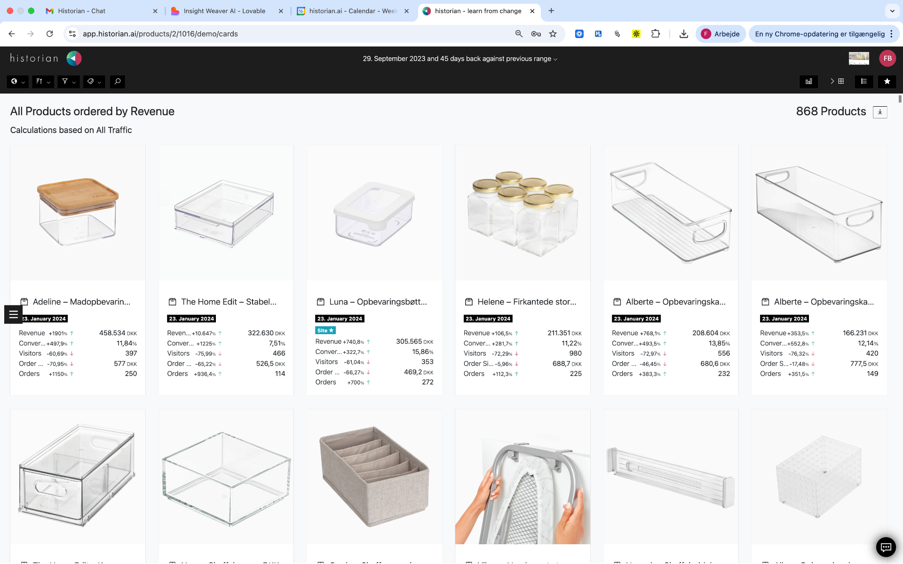Open Adeline Madopbevaring product title
This screenshot has width=903, height=564.
click(81, 302)
